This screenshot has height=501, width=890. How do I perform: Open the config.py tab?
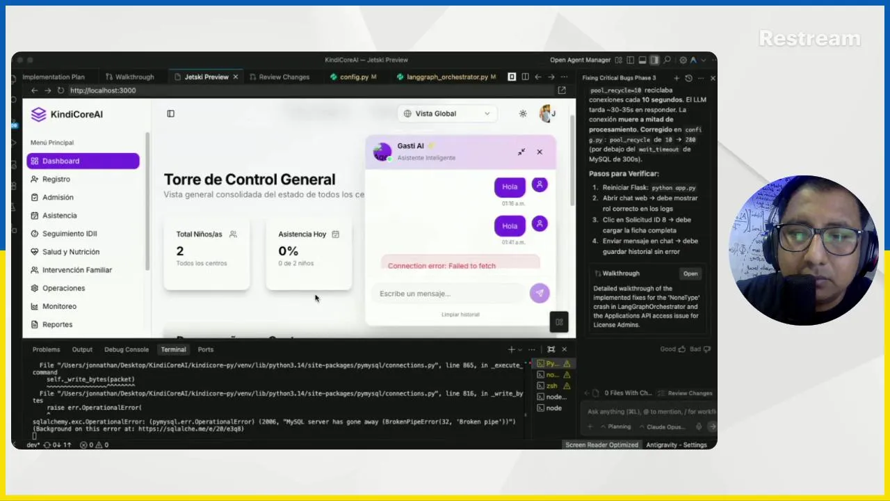click(x=353, y=77)
